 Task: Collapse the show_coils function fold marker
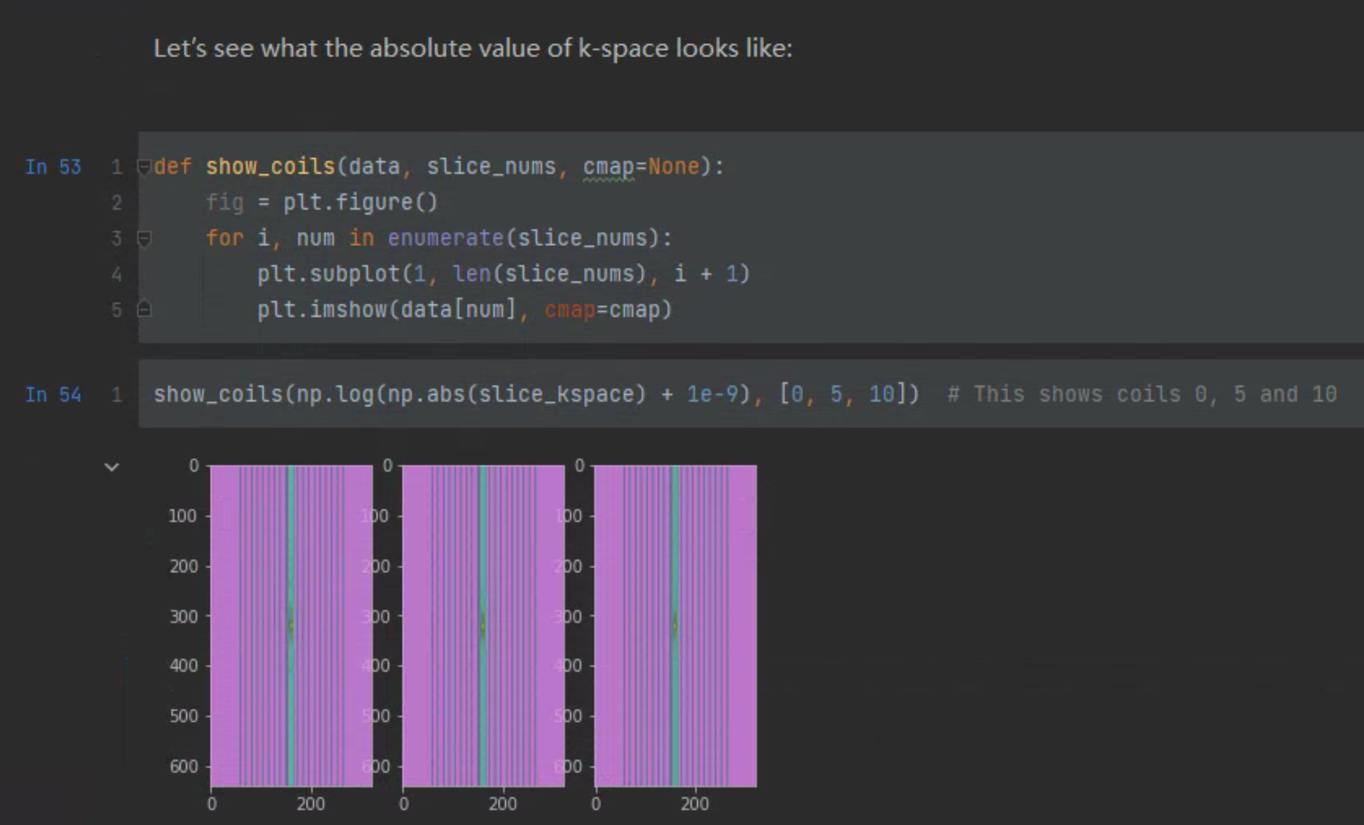click(144, 167)
